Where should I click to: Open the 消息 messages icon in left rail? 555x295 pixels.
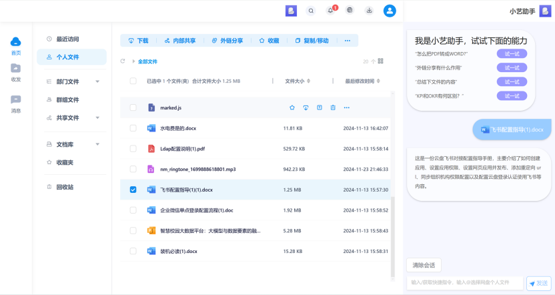click(16, 103)
